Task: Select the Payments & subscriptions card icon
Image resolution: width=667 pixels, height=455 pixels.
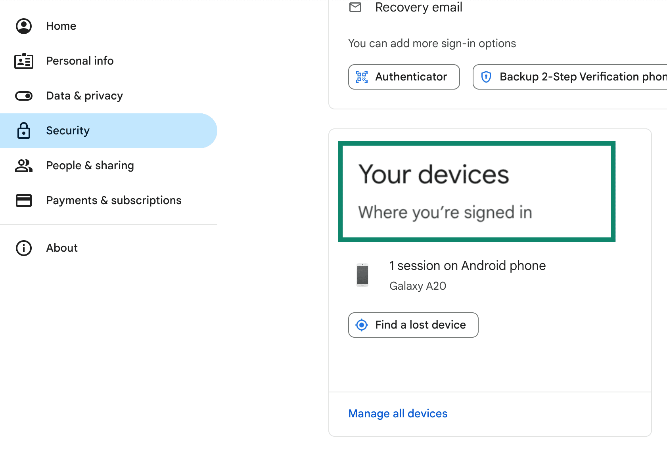Action: tap(23, 200)
